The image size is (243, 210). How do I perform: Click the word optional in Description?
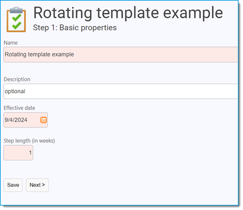pyautogui.click(x=15, y=91)
